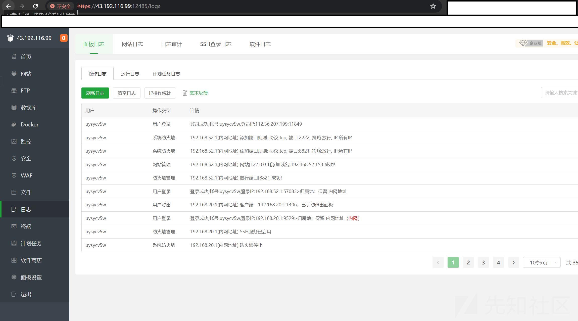Open 面板设置 in the sidebar
The width and height of the screenshot is (578, 321).
tap(35, 277)
